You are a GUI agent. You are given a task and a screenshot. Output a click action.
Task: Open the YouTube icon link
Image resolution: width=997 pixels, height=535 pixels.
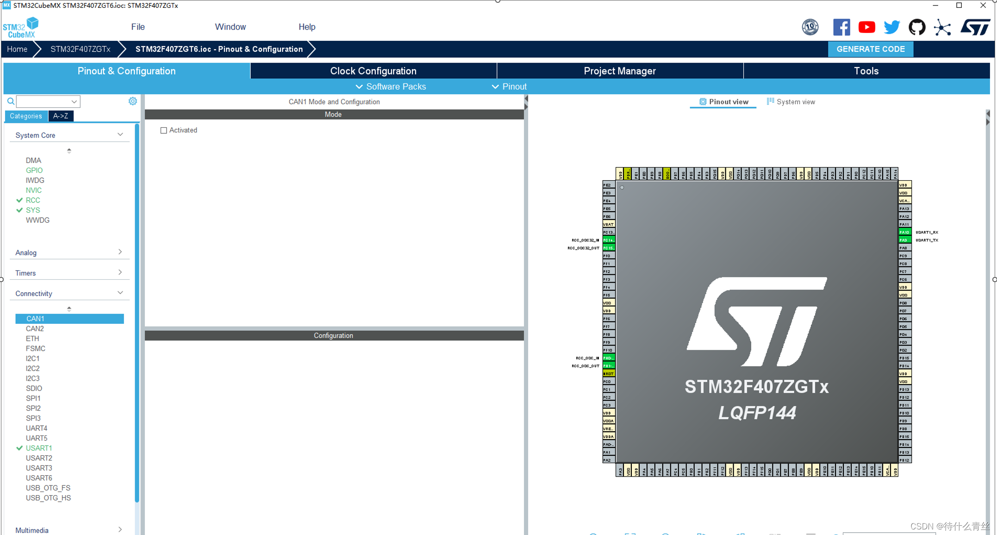(866, 27)
